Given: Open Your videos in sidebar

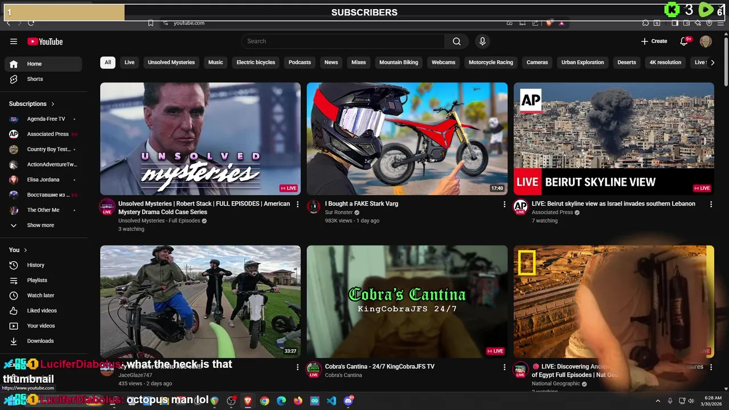Looking at the screenshot, I should pos(43,326).
